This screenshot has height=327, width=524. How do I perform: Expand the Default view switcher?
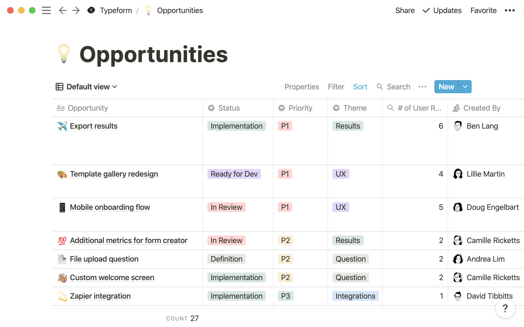click(87, 87)
